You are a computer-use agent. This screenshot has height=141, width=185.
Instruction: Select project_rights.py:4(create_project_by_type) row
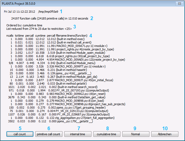[62, 49]
